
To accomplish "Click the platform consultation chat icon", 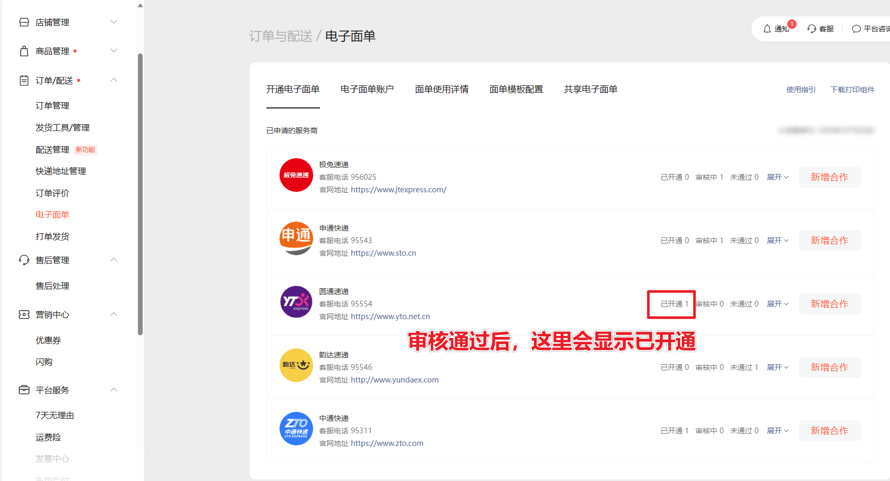I will [856, 29].
